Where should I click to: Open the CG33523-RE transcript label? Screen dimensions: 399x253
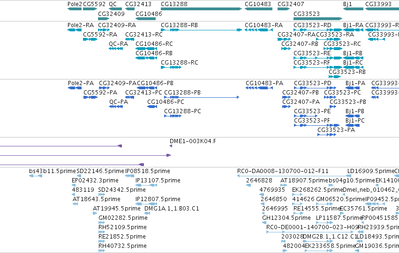312,53
